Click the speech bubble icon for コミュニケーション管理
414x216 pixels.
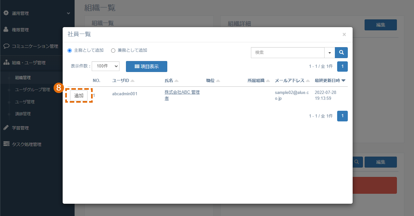(6, 46)
